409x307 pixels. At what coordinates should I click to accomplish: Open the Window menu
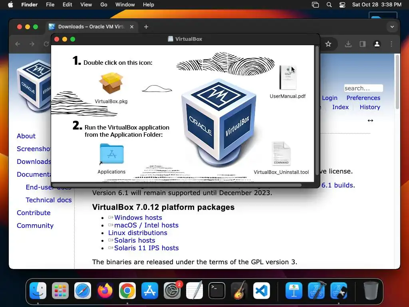(125, 5)
